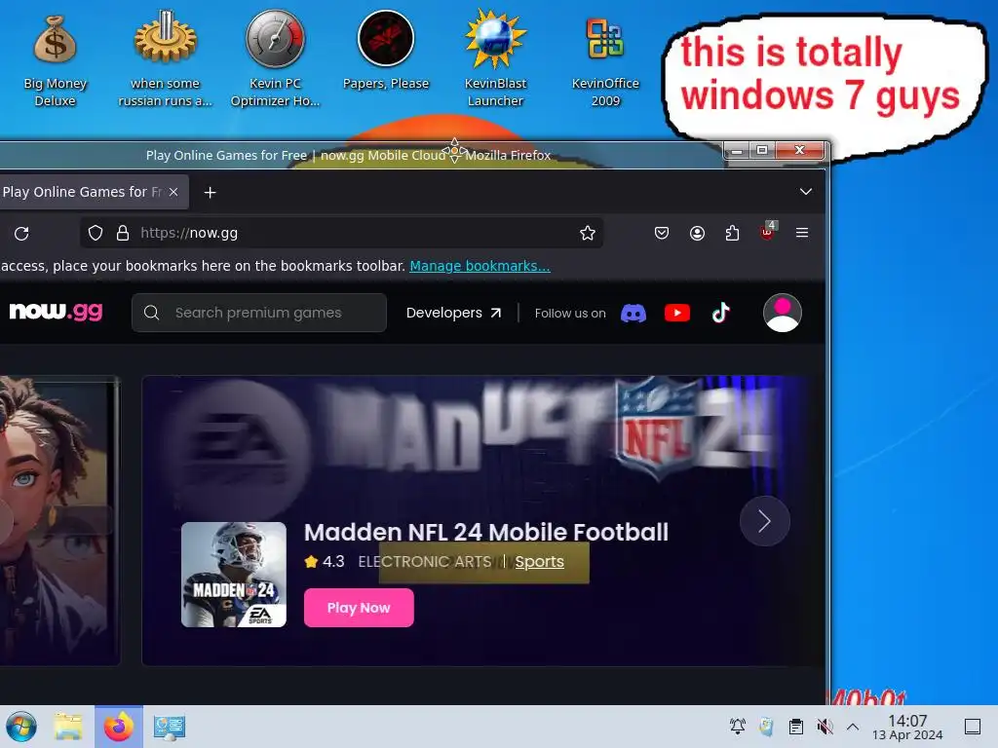Click the previous game card with character
This screenshot has height=748, width=998.
point(58,521)
